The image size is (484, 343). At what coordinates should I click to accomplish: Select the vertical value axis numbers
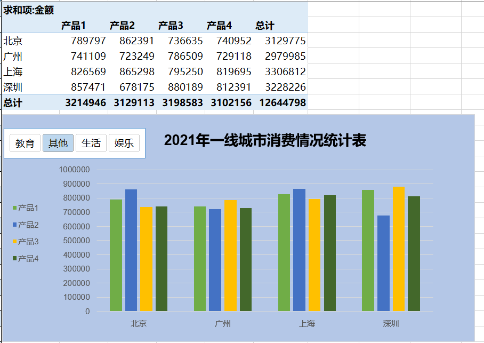click(x=74, y=240)
